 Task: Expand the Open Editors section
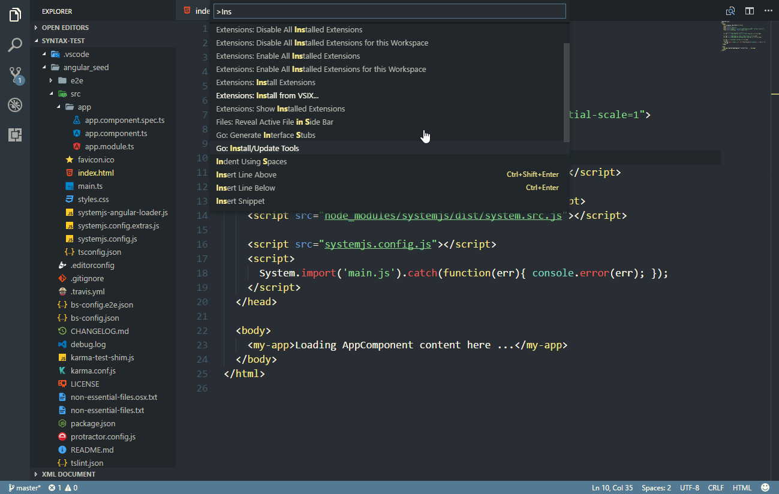(x=103, y=28)
